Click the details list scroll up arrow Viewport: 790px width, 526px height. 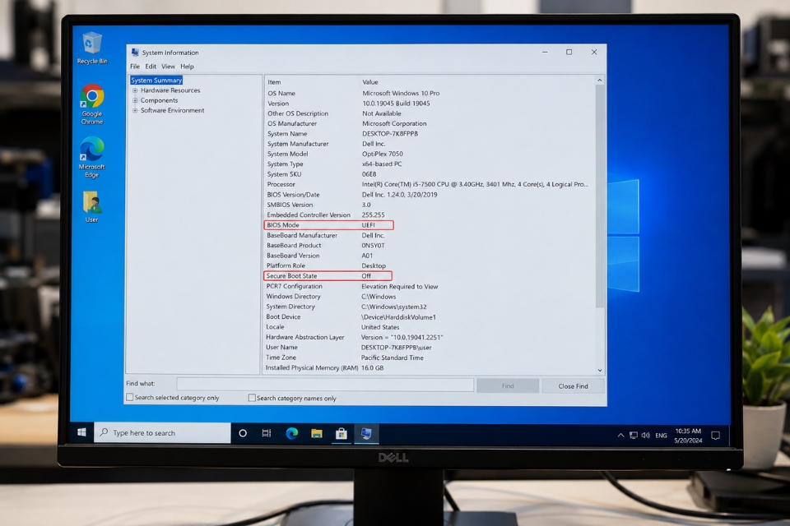pyautogui.click(x=600, y=81)
